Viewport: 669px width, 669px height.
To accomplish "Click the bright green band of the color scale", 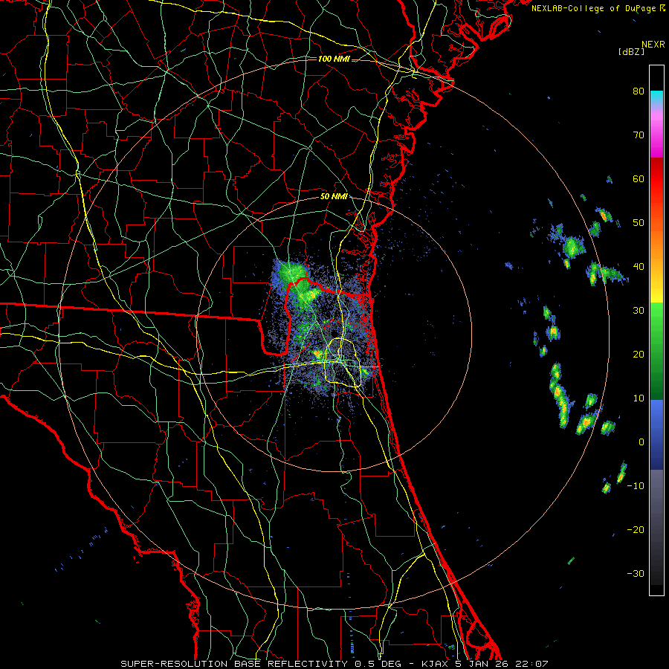I will click(656, 318).
